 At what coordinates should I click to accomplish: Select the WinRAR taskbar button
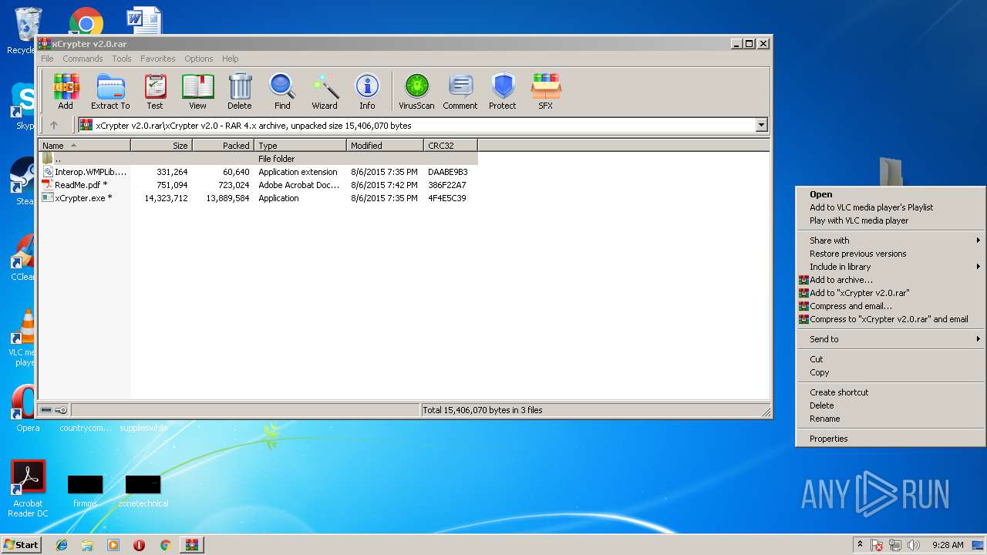click(191, 545)
